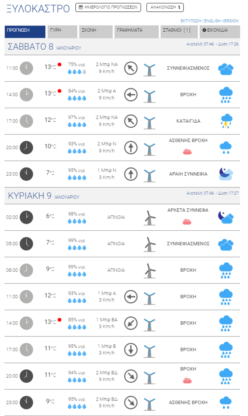Click the moon and cloud icon for ΑΡΑΙΗ ΣΥΝΝΕΦΙΑ
248x416 pixels.
[x=226, y=174]
